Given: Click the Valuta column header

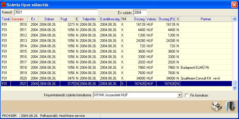Looking at the screenshot, I should 151,19.
